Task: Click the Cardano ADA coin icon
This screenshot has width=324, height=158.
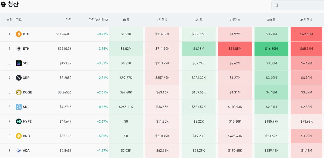Action: click(19, 150)
